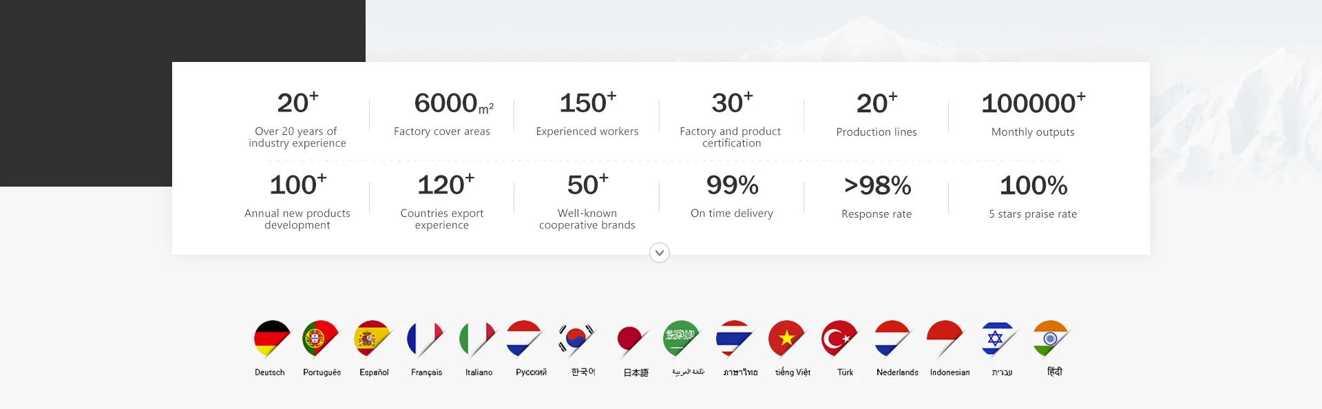Choose the Spanish flag icon
This screenshot has height=409, width=1322.
[x=373, y=338]
